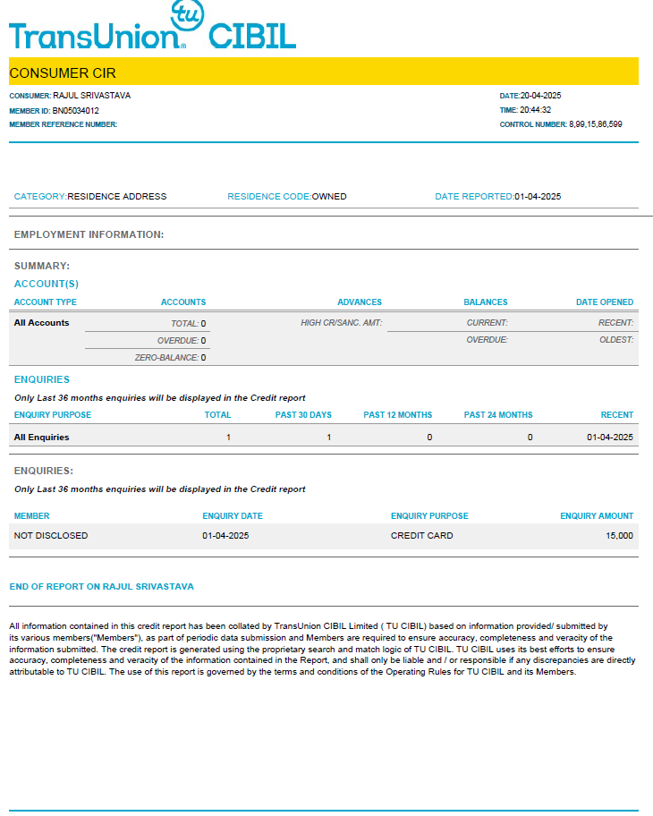The width and height of the screenshot is (653, 816).
Task: Click the ACCOUNTS column header
Action: (x=183, y=302)
